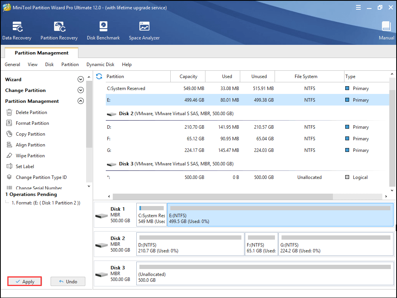Screen dimensions: 397x298
Task: Sort by Type column header
Action: coord(366,76)
